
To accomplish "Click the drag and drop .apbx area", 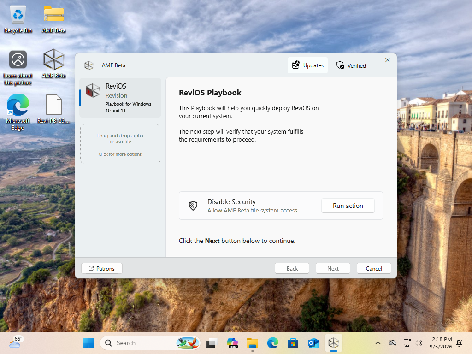I will 120,144.
